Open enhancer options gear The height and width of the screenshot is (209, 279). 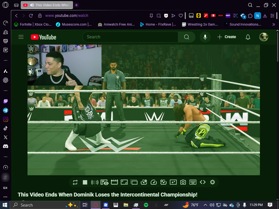pos(213,182)
